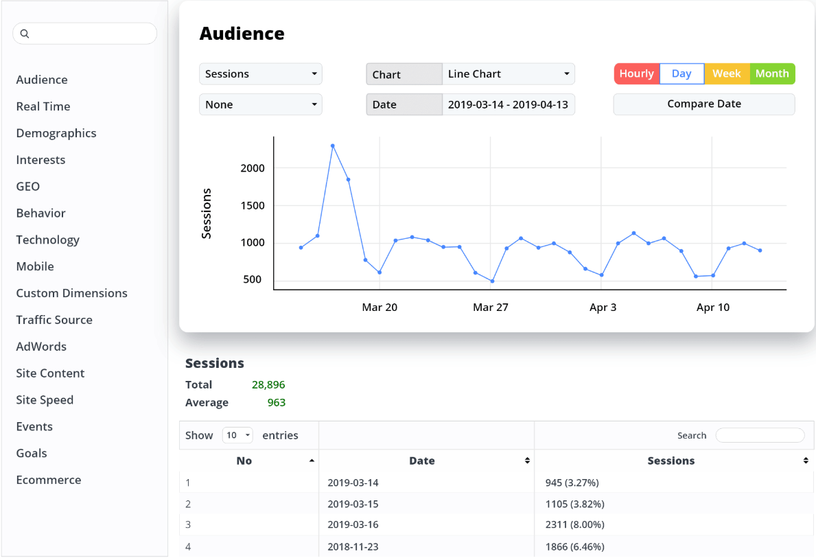Switch chart granularity to Day

pos(681,74)
